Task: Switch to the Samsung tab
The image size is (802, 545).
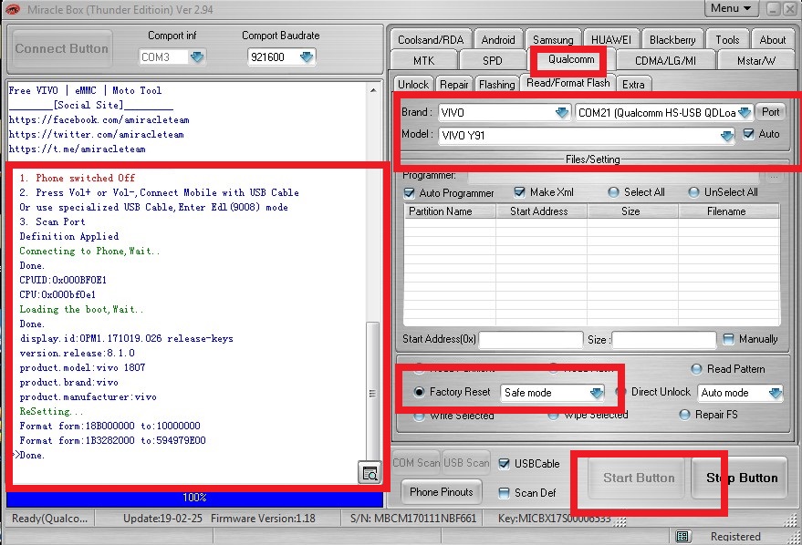Action: click(553, 40)
